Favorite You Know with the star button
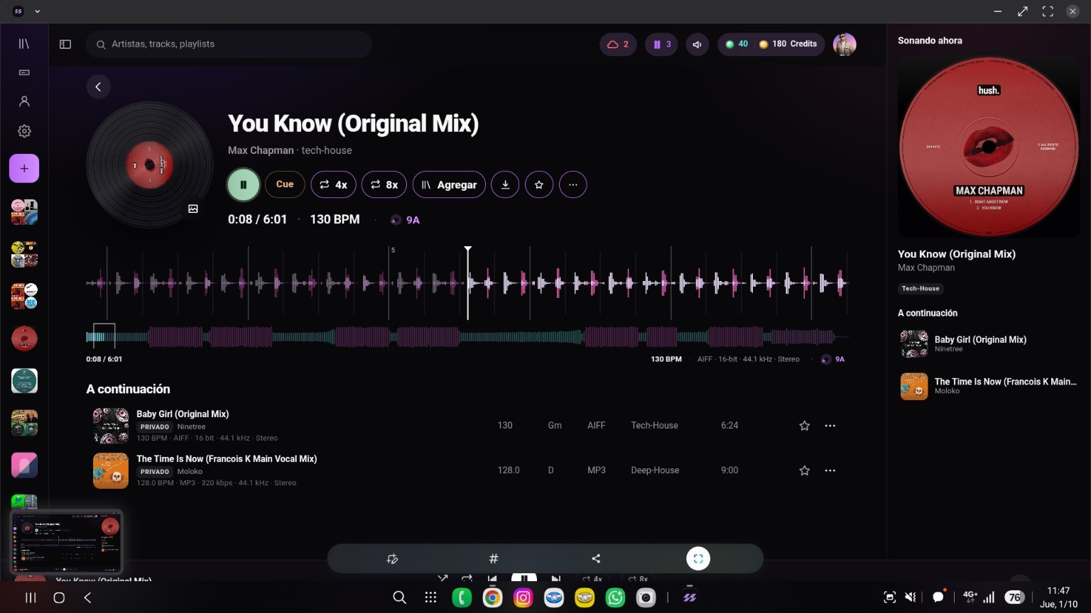The width and height of the screenshot is (1091, 613). click(x=539, y=184)
